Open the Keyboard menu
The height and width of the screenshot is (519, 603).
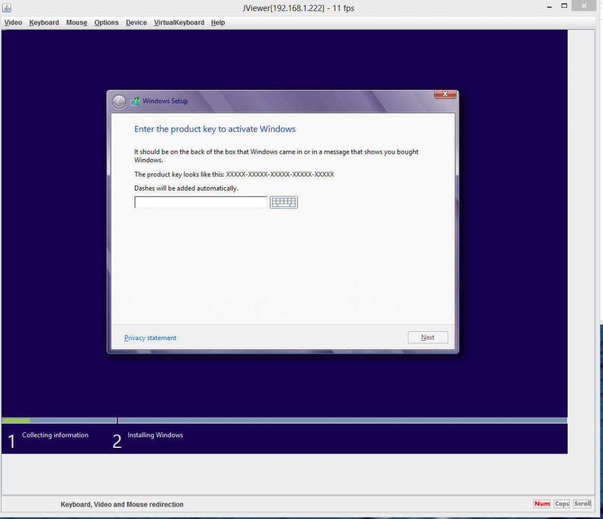tap(44, 23)
